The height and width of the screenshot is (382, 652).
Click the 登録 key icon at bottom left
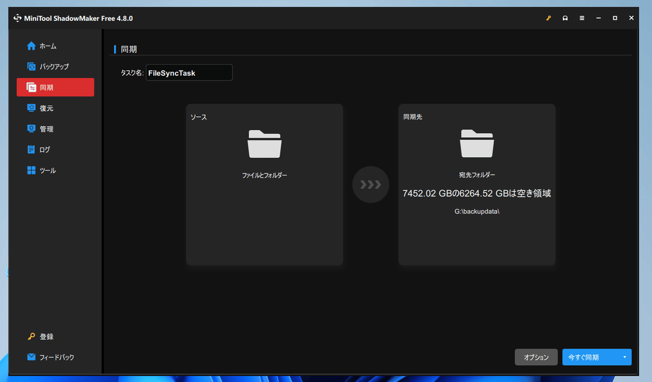32,337
